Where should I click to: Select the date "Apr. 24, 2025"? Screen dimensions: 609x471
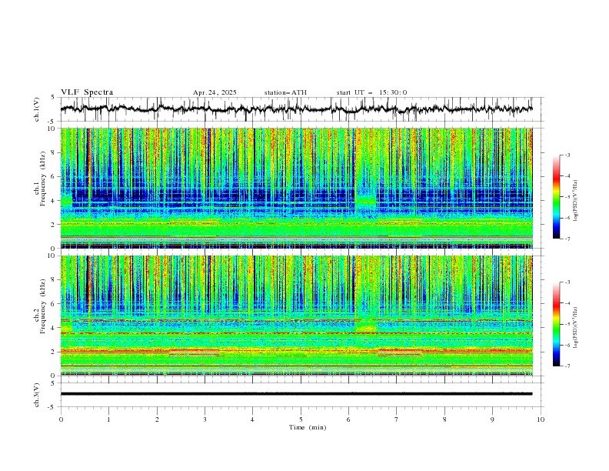point(215,92)
